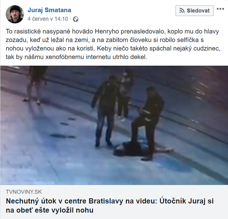Open the Juraj Smatana name link
Viewport: 228px width, 219px height.
[x=49, y=10]
